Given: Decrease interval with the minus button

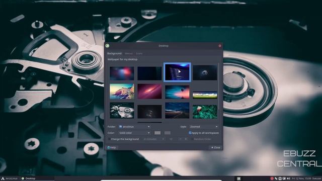Looking at the screenshot, I should (180, 139).
